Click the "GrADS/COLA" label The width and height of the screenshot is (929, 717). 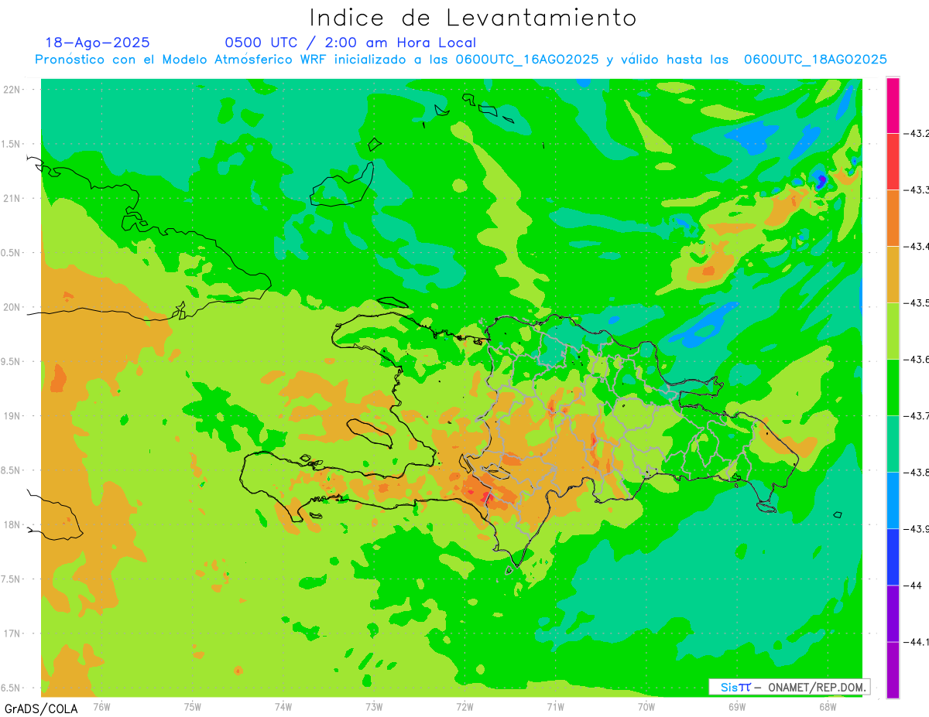point(41,708)
